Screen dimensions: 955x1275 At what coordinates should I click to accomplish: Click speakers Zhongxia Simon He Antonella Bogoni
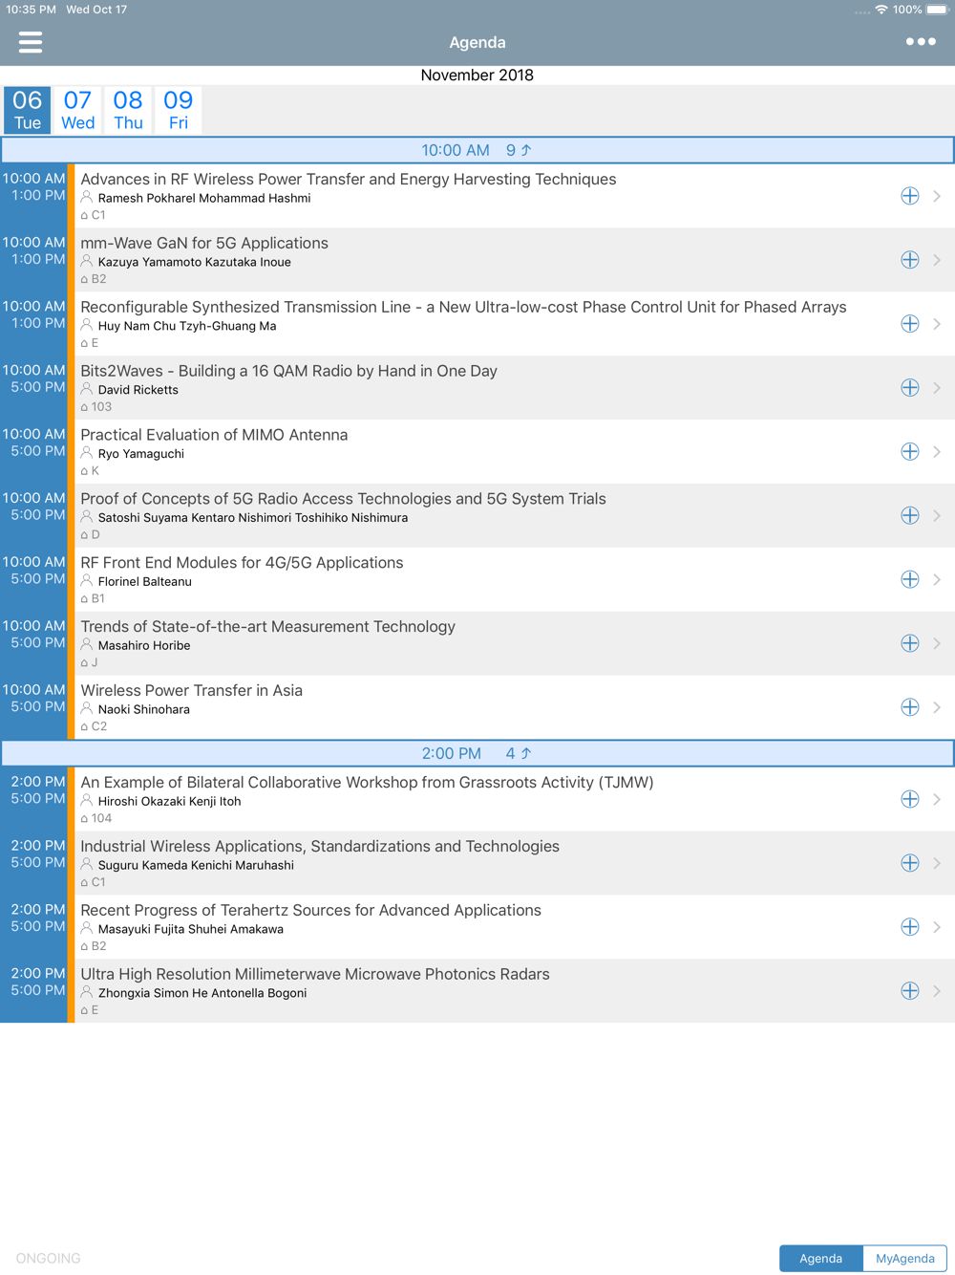[x=202, y=993]
